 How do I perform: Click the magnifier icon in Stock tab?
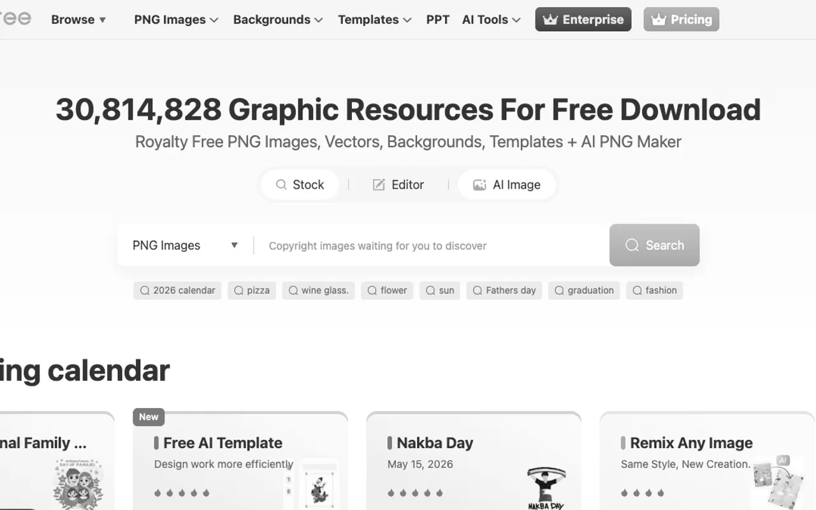click(x=281, y=185)
